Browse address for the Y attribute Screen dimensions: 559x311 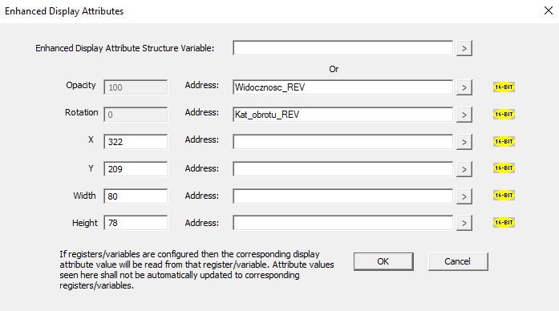pyautogui.click(x=464, y=169)
